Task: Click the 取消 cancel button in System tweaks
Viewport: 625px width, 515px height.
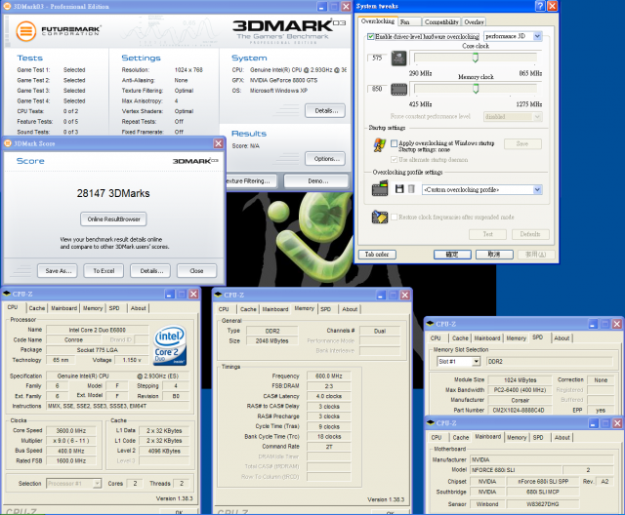Action: pyautogui.click(x=494, y=255)
